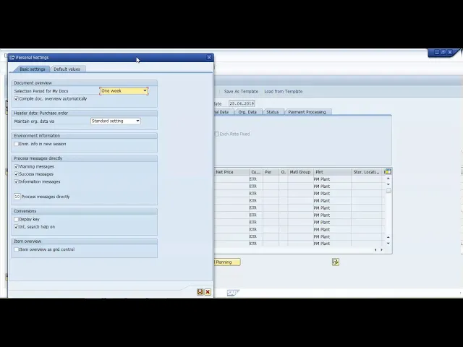This screenshot has height=347, width=463.
Task: Open the Status tab
Action: [x=272, y=112]
